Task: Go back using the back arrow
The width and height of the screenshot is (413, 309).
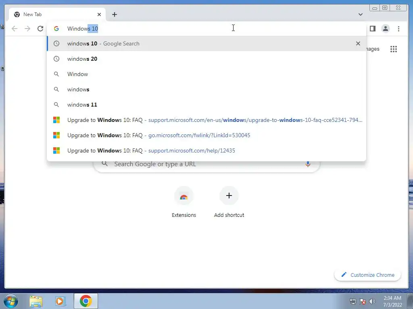Action: 15,29
